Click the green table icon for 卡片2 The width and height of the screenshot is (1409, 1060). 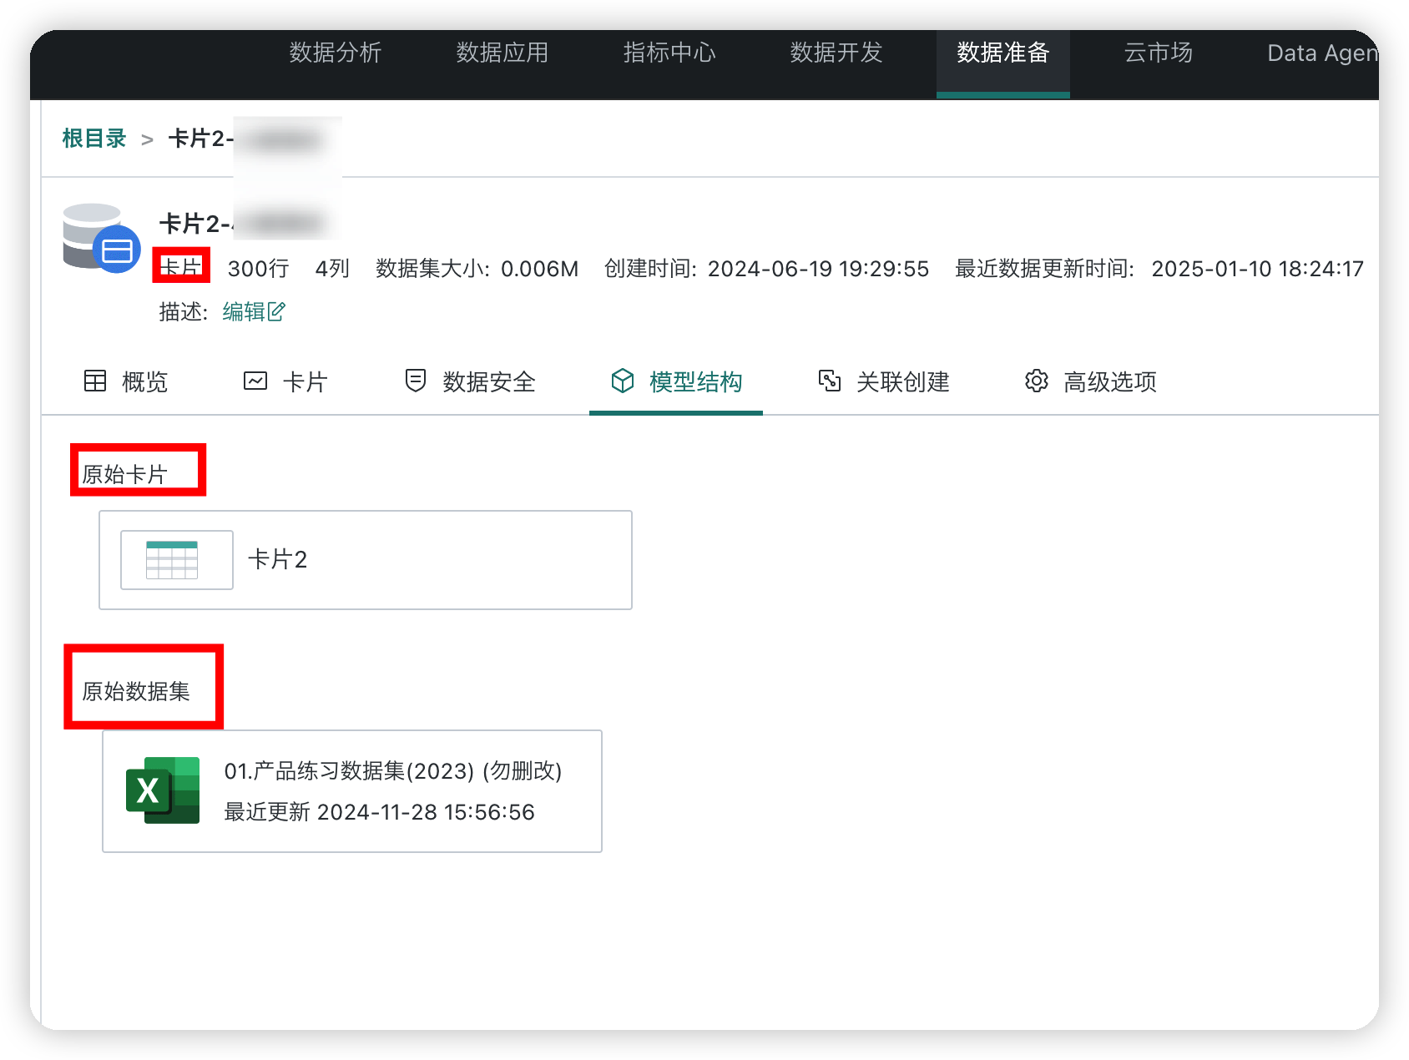click(x=175, y=559)
